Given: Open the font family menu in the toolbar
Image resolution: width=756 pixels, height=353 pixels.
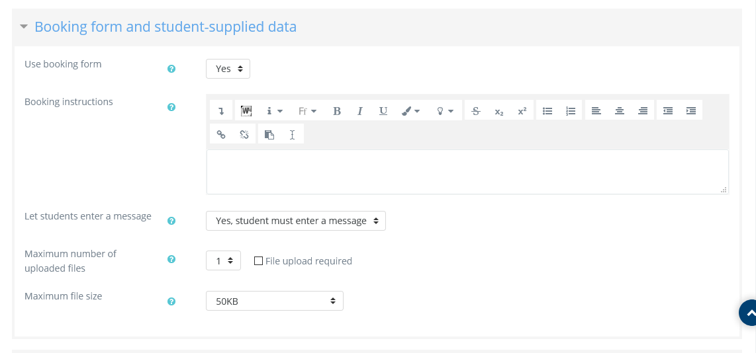Looking at the screenshot, I should 307,111.
